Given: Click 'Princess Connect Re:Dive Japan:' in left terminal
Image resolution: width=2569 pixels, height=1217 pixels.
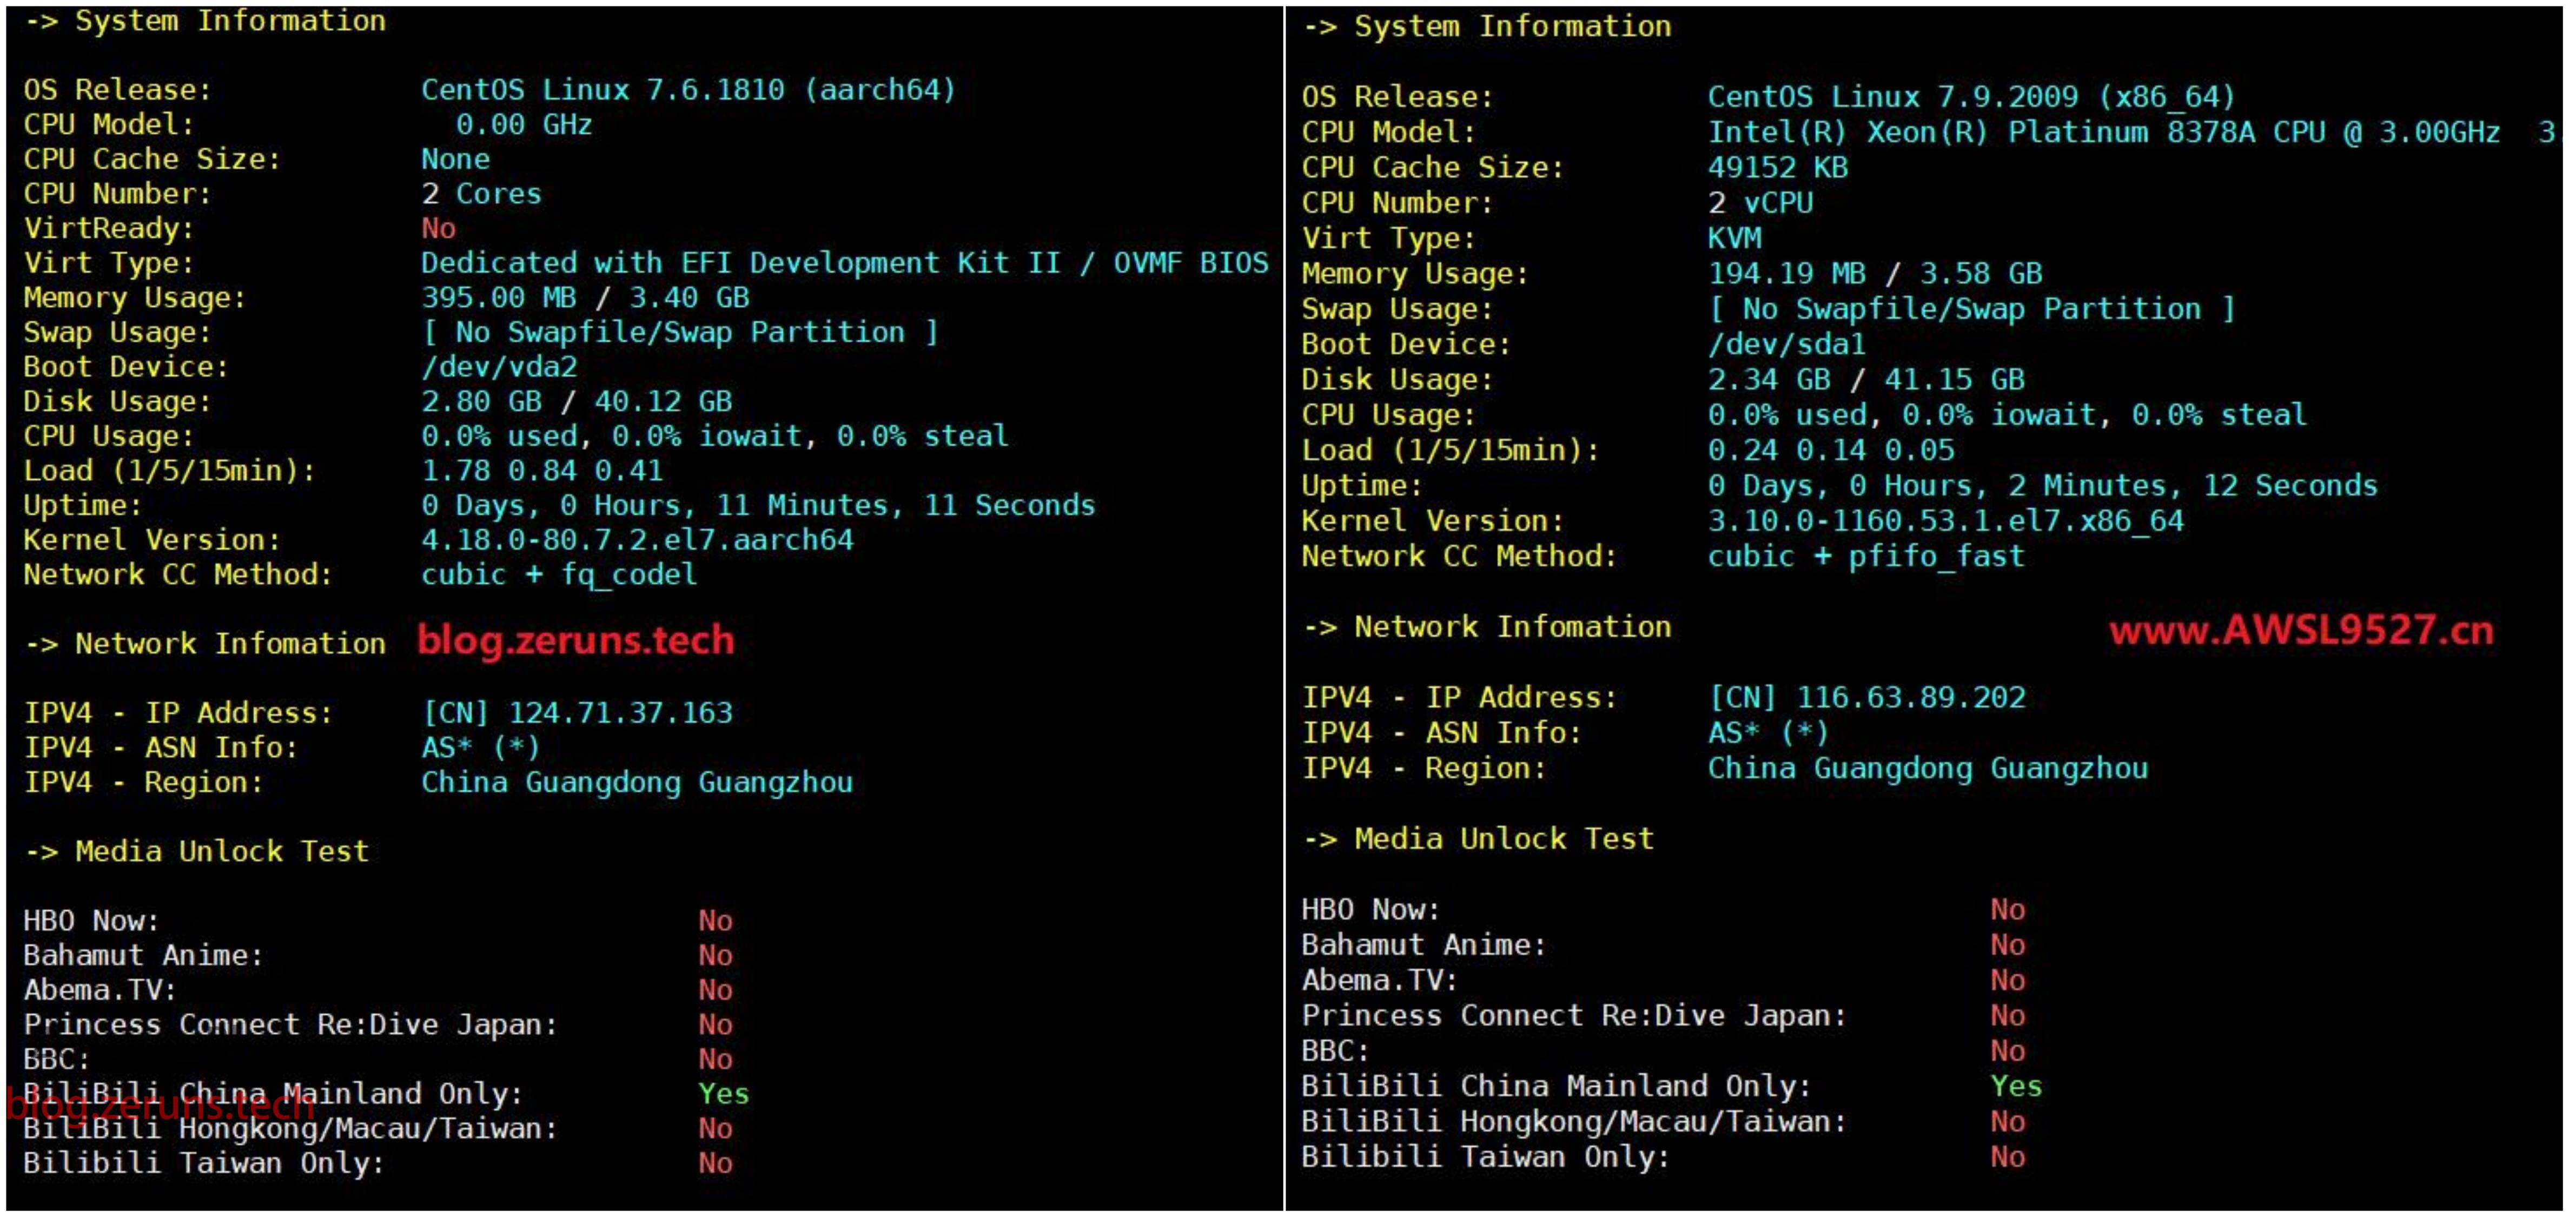Looking at the screenshot, I should (290, 1024).
